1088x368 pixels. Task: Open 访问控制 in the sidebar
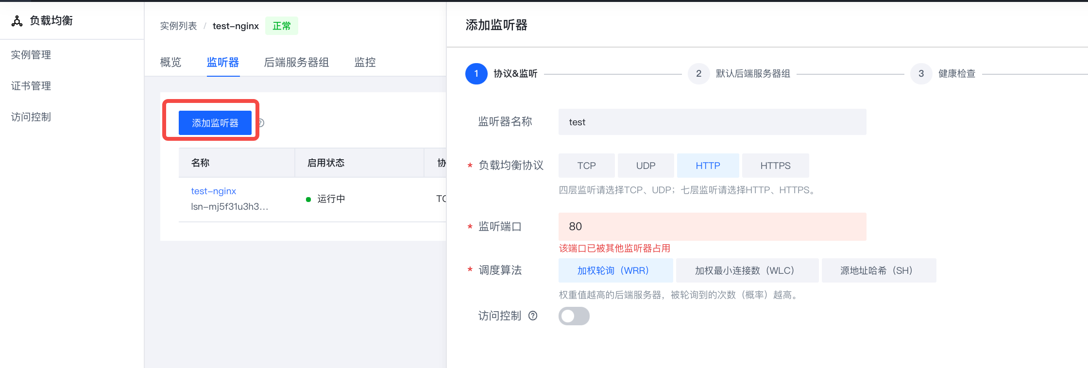coord(31,117)
